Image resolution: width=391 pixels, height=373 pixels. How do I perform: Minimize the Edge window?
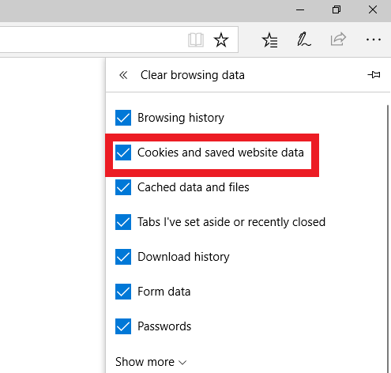click(300, 10)
